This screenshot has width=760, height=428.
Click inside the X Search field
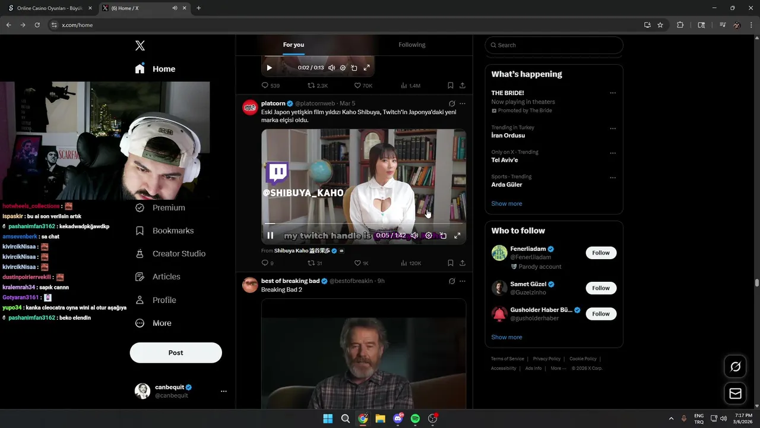pyautogui.click(x=554, y=45)
